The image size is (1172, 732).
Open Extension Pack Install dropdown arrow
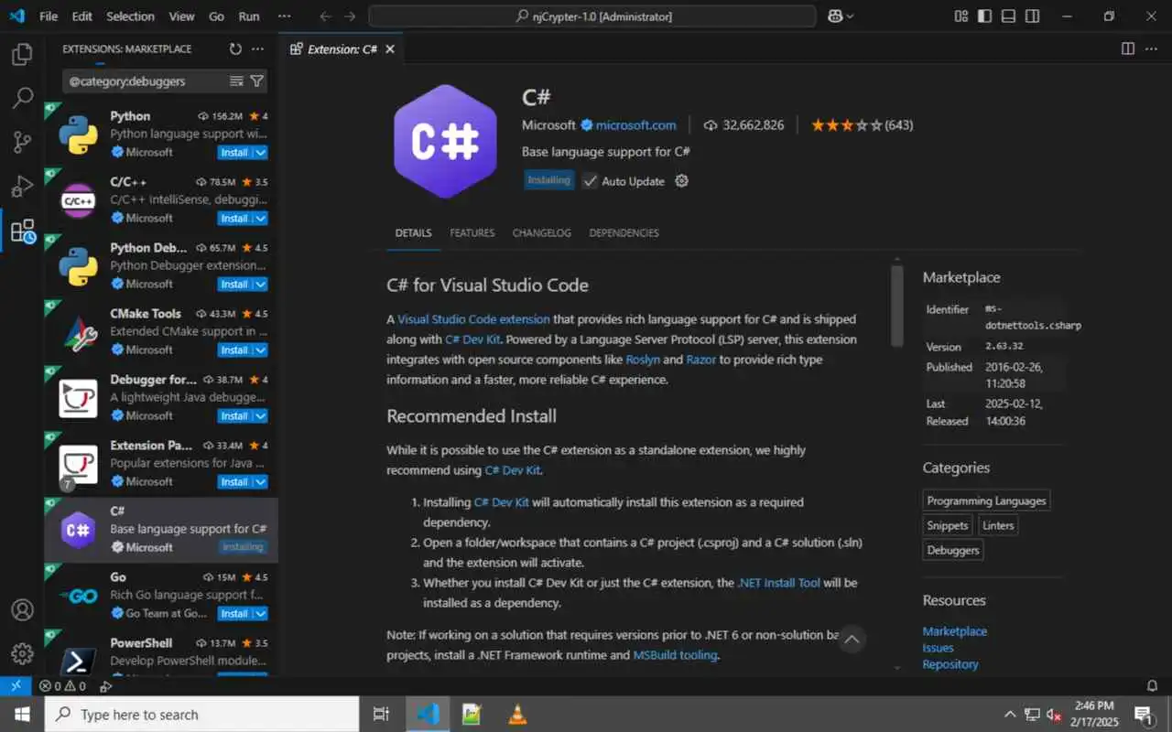point(261,482)
